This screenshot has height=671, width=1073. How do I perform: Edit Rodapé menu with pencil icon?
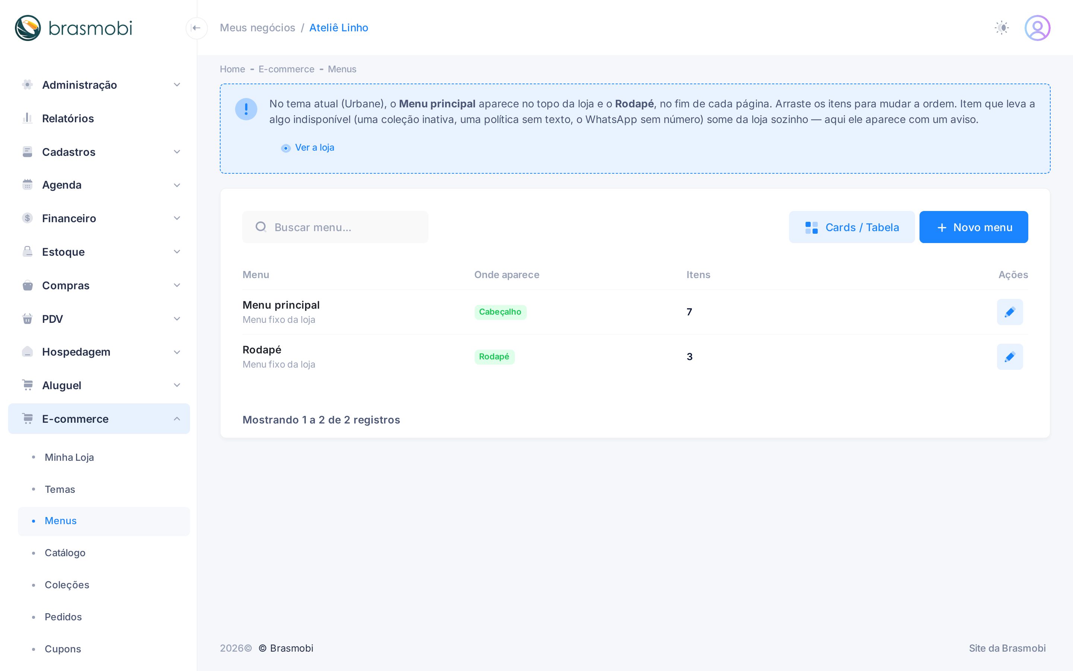pos(1010,357)
